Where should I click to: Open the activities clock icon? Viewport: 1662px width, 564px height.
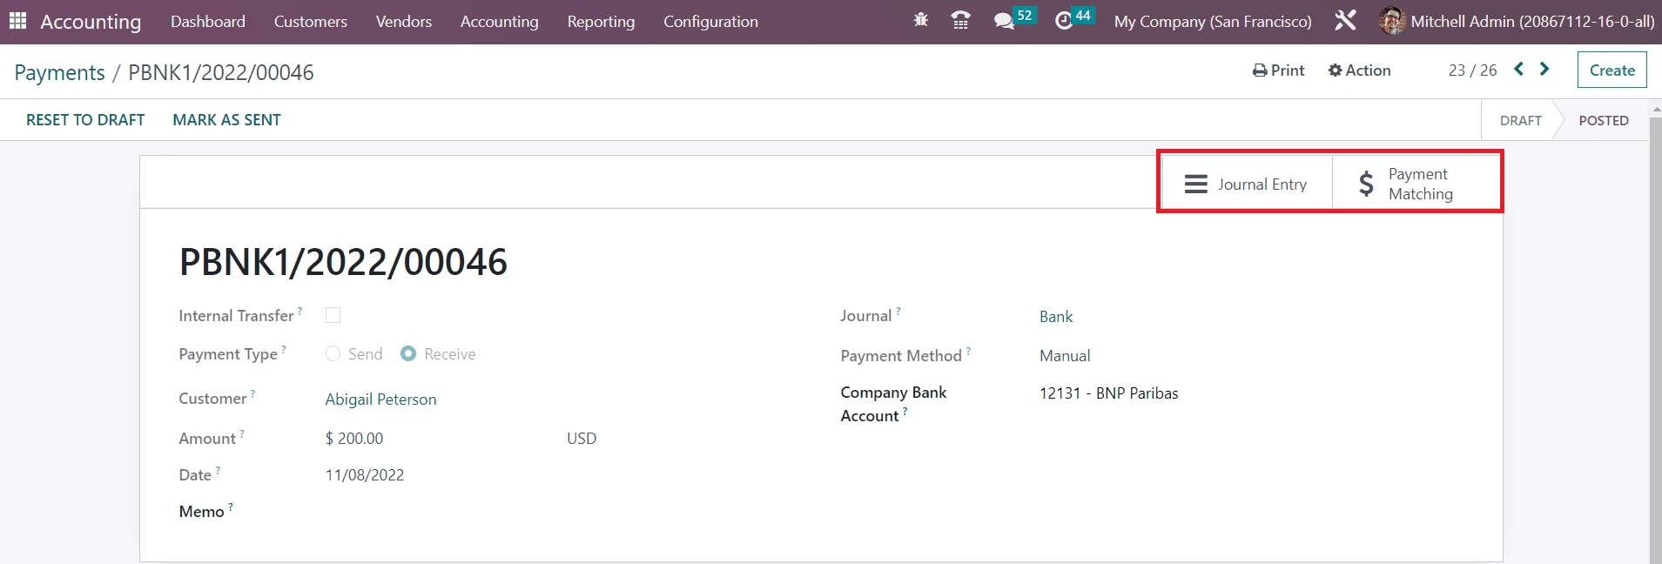(x=1064, y=20)
